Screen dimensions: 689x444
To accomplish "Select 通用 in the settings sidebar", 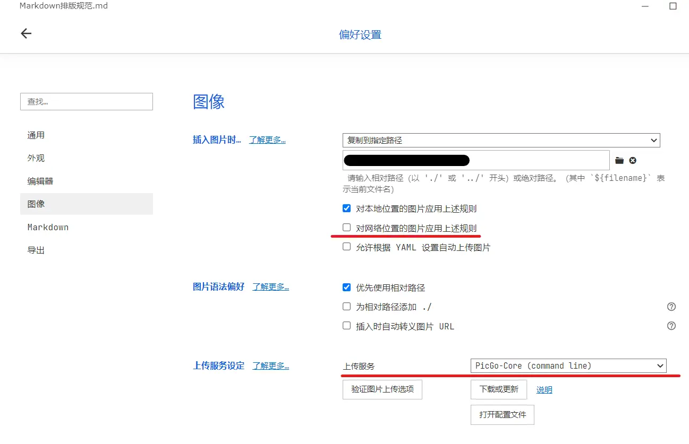I will pyautogui.click(x=87, y=135).
